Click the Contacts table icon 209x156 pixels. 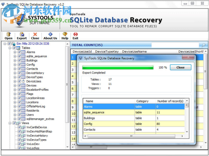23,69
